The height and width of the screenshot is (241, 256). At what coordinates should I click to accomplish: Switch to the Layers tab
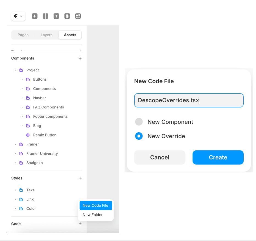pos(46,35)
